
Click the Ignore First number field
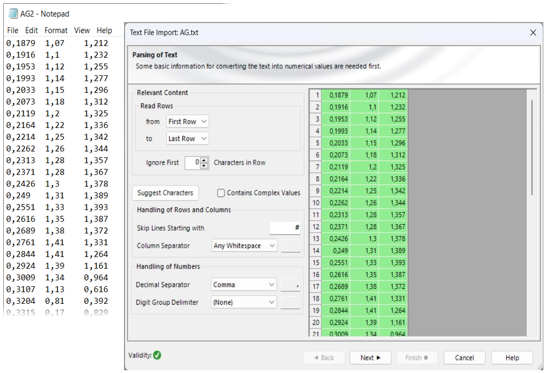point(193,163)
